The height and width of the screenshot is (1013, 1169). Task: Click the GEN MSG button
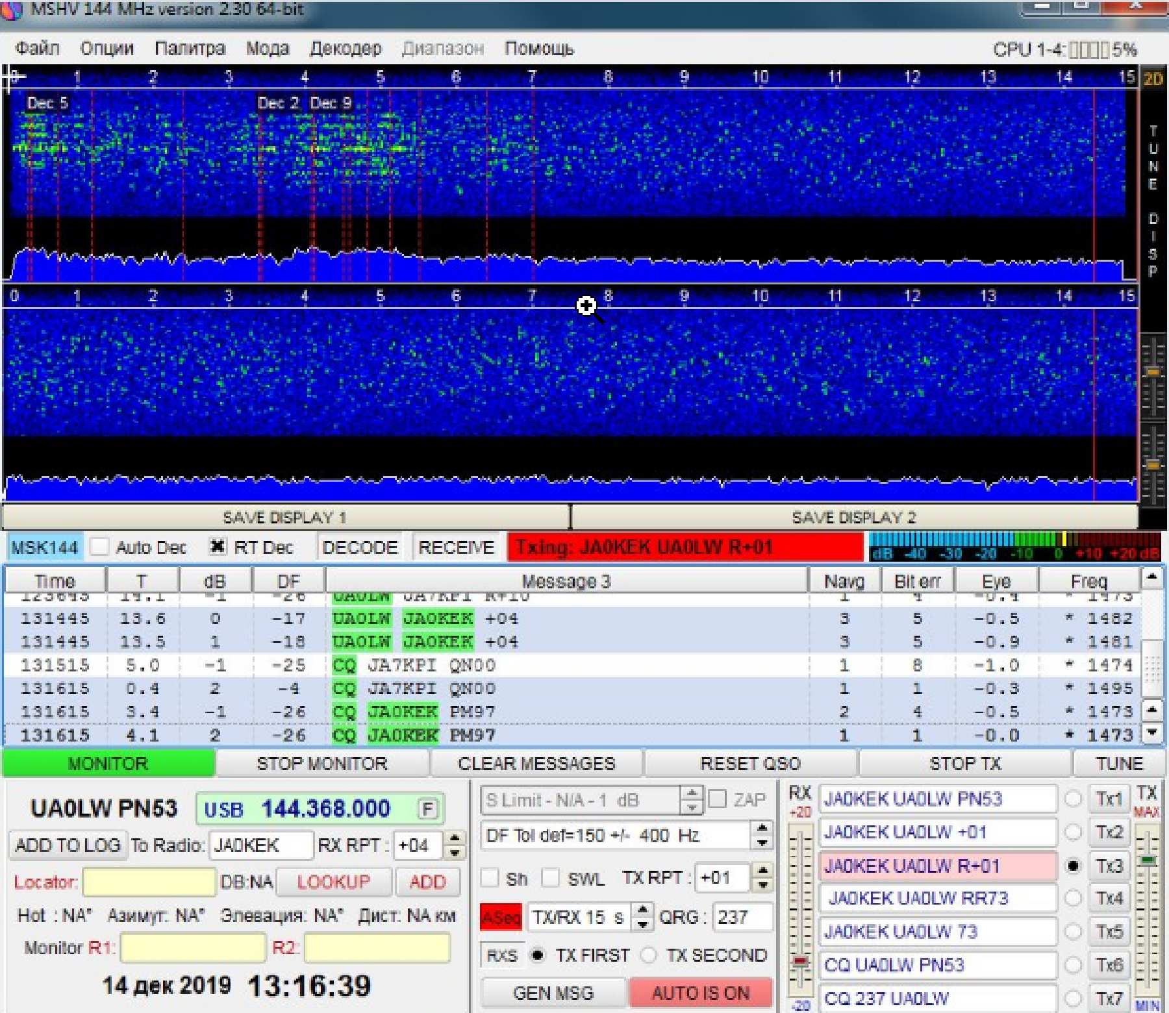[x=553, y=993]
